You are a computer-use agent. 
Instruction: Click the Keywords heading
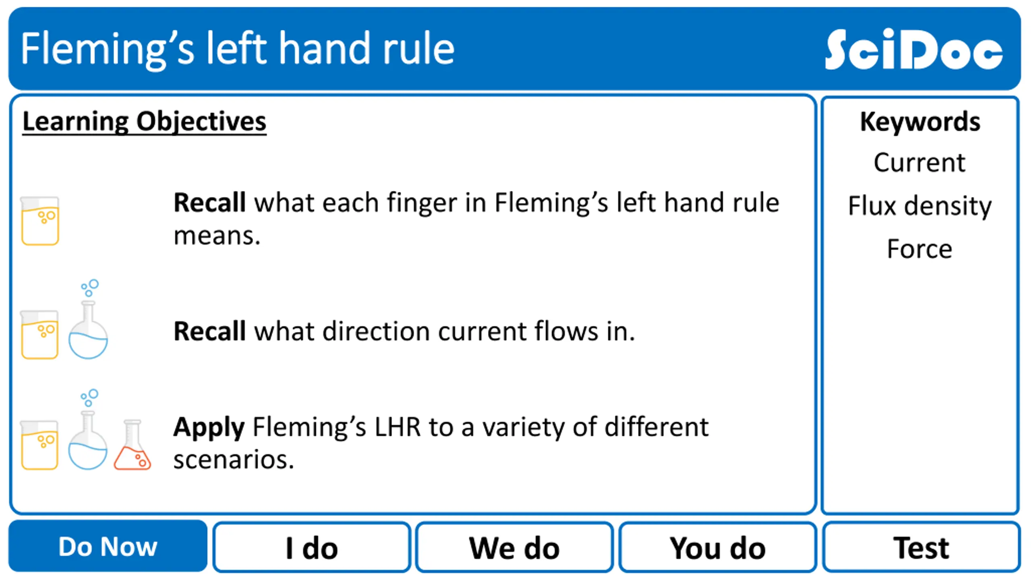[x=920, y=122]
